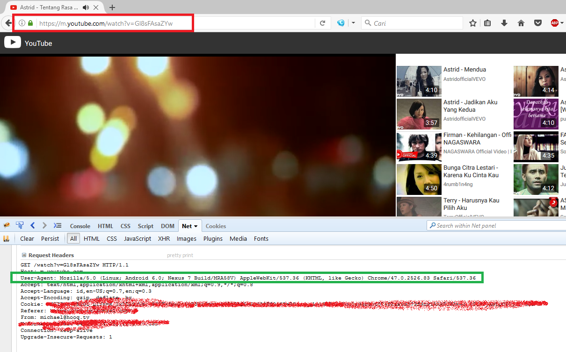Switch to the Script panel tab
This screenshot has width=566, height=352.
pos(145,226)
